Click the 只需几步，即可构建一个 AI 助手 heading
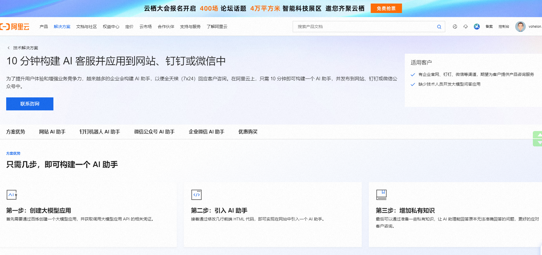Image resolution: width=542 pixels, height=255 pixels. click(x=62, y=164)
